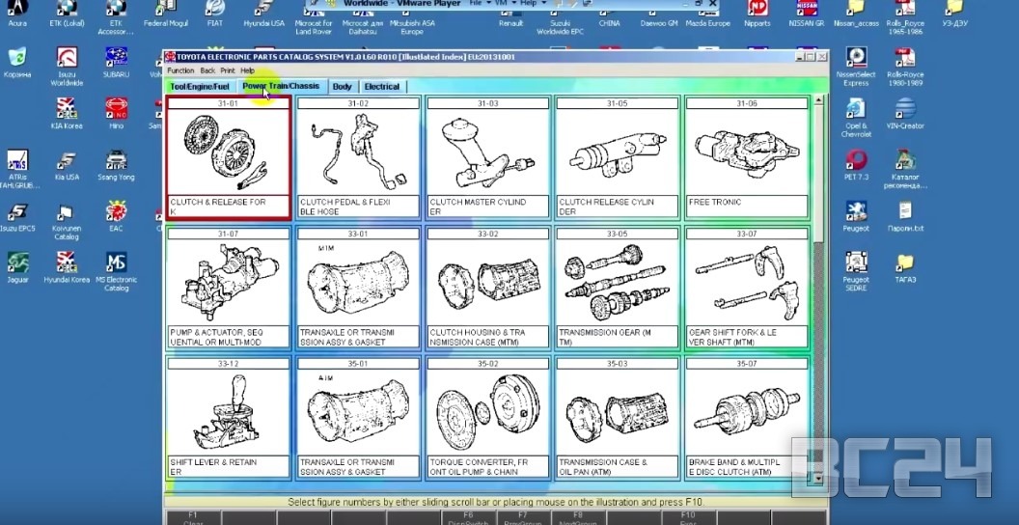Viewport: 1019px width, 525px height.
Task: Open the Print menu
Action: point(227,70)
